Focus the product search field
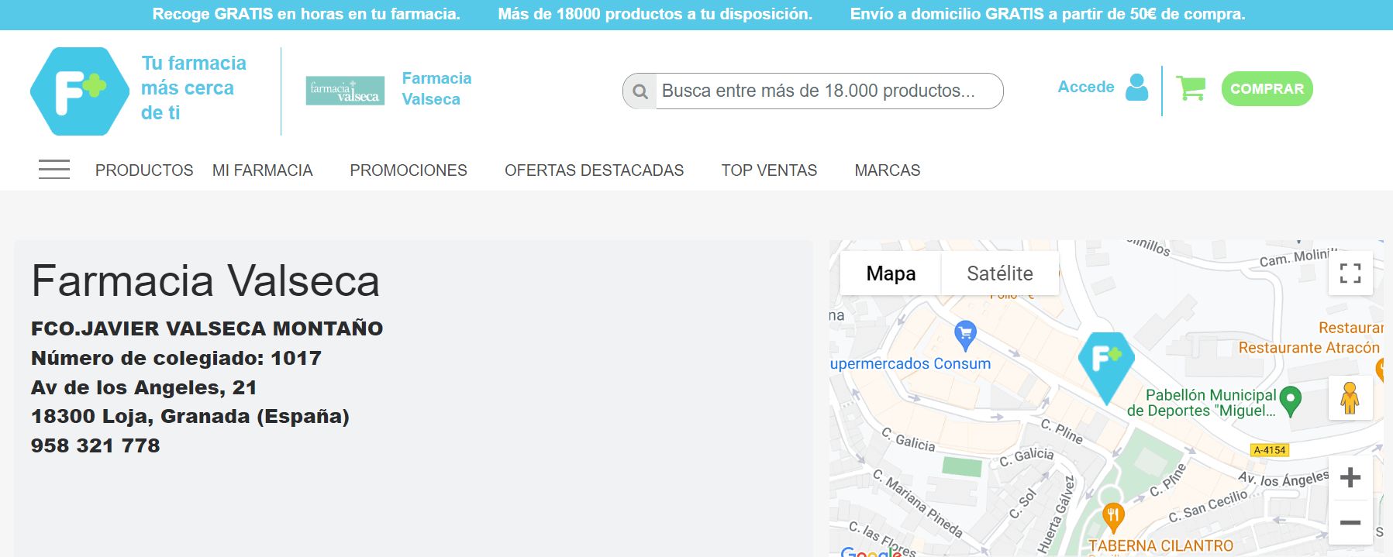Image resolution: width=1393 pixels, height=557 pixels. [x=829, y=91]
